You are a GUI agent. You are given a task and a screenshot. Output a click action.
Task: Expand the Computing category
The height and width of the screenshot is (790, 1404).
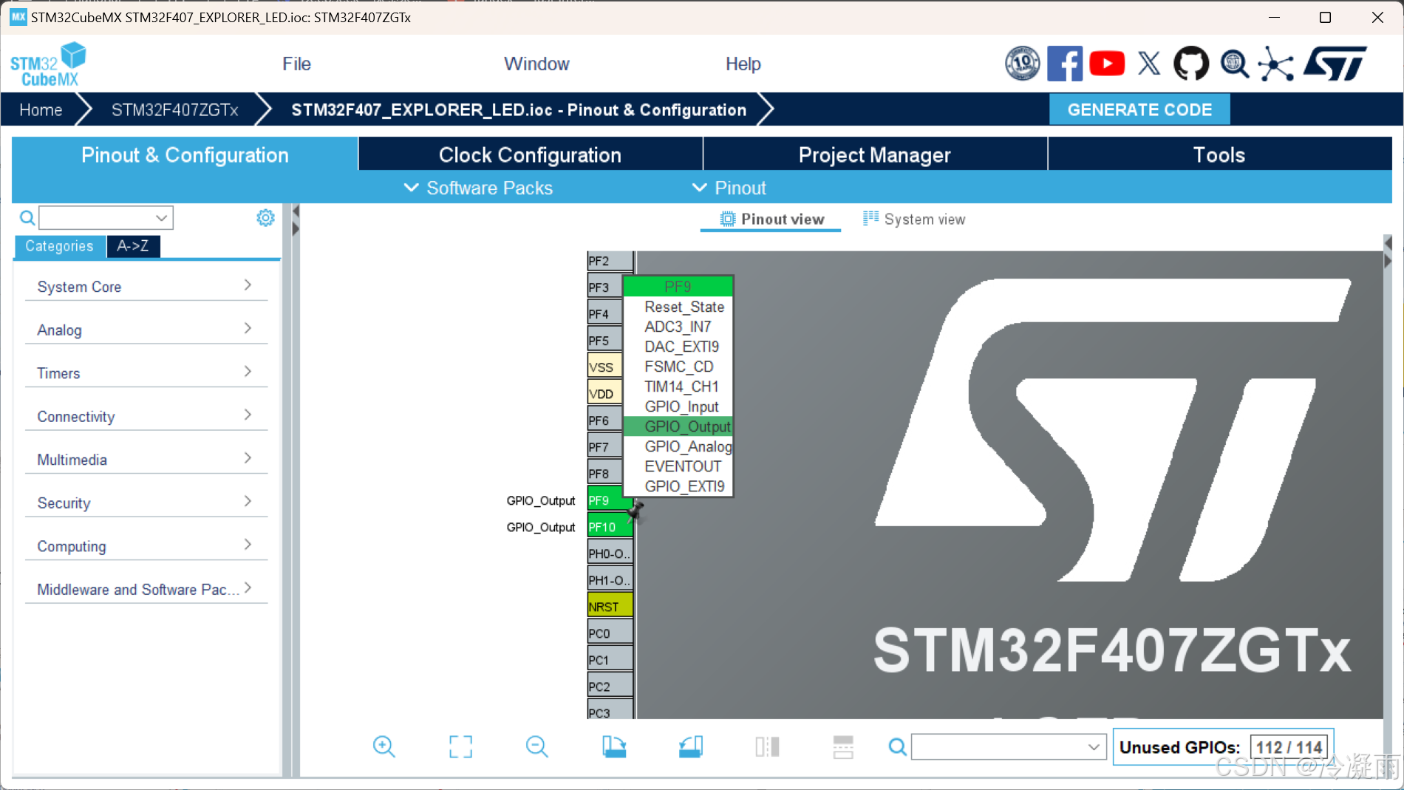[146, 545]
